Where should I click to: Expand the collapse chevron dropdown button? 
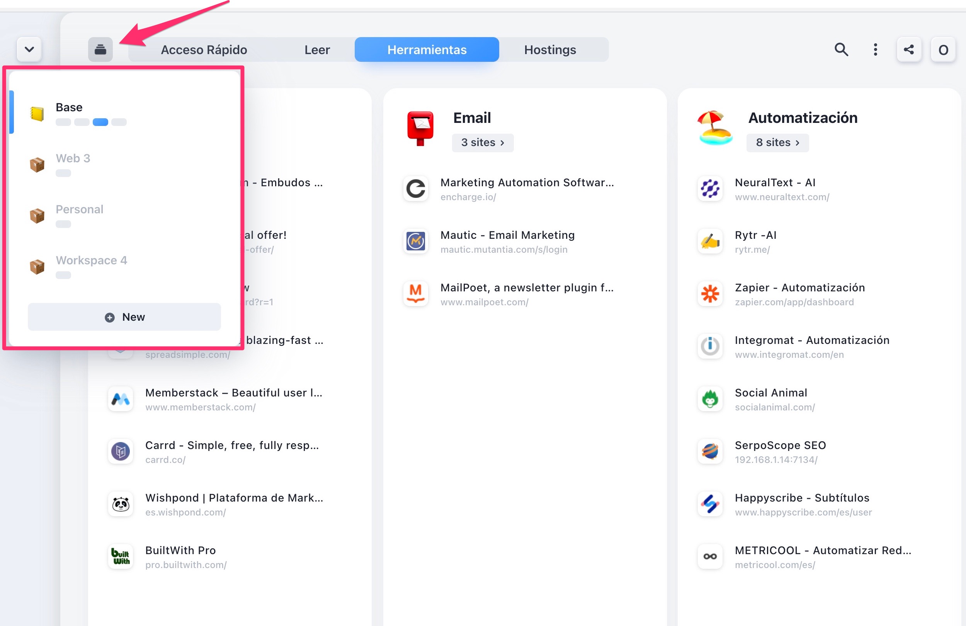tap(29, 49)
